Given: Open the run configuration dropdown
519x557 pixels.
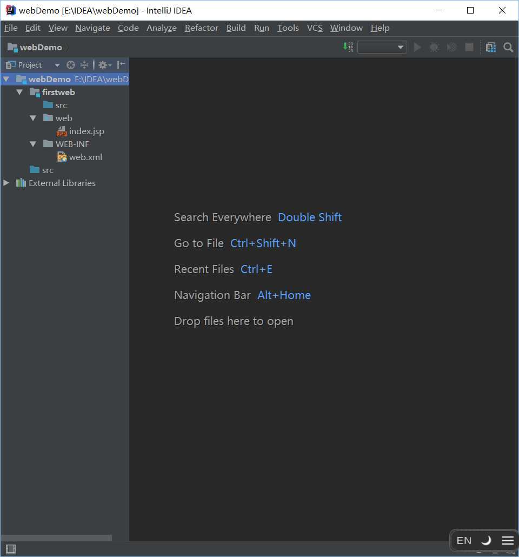Looking at the screenshot, I should [x=382, y=47].
